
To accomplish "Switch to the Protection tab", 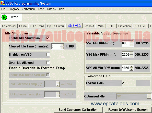I will coord(124,26).
